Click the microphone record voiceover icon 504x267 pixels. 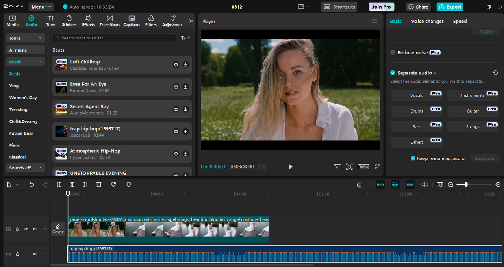coord(359,185)
